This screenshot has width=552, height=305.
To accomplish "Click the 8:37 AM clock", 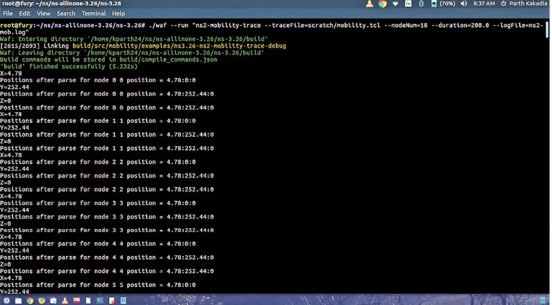I will click(484, 3).
